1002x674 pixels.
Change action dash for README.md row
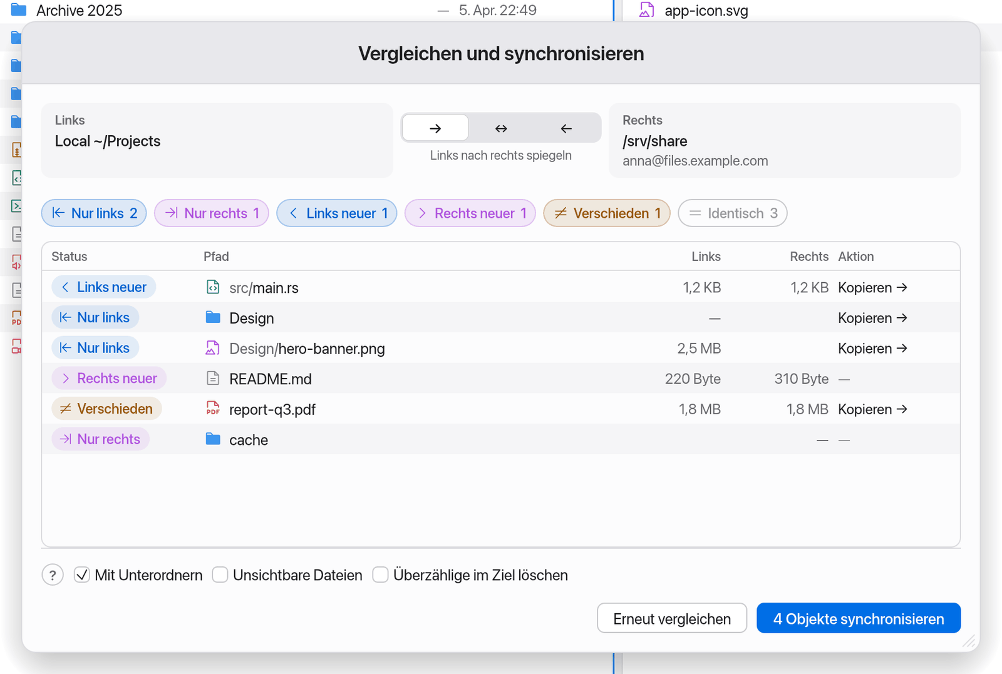click(844, 379)
